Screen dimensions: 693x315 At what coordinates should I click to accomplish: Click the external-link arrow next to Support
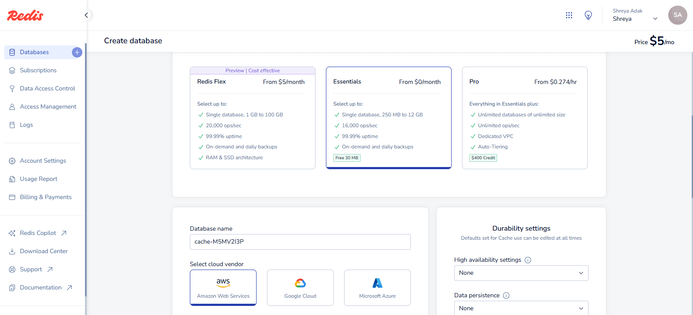[x=50, y=270]
